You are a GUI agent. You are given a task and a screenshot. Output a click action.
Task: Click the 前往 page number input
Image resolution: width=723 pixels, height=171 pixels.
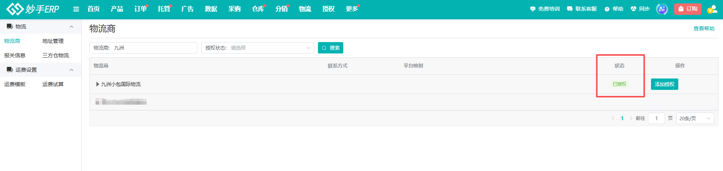click(657, 118)
